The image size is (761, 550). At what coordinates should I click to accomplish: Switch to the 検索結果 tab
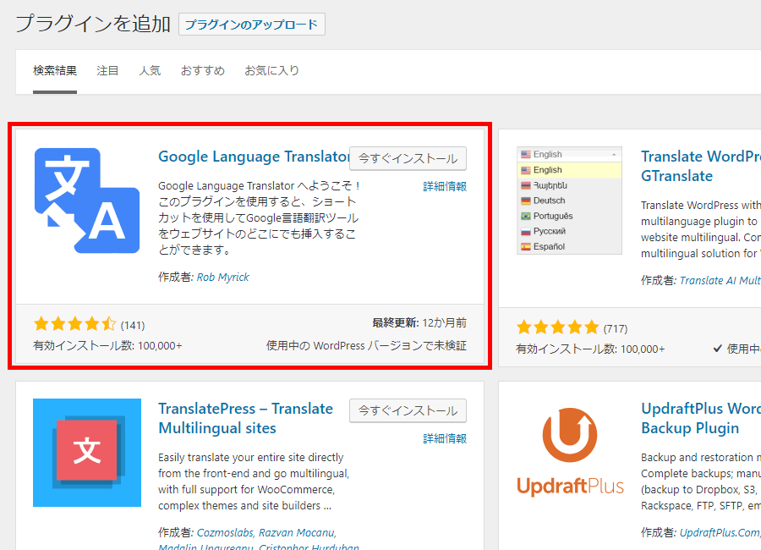tap(55, 71)
